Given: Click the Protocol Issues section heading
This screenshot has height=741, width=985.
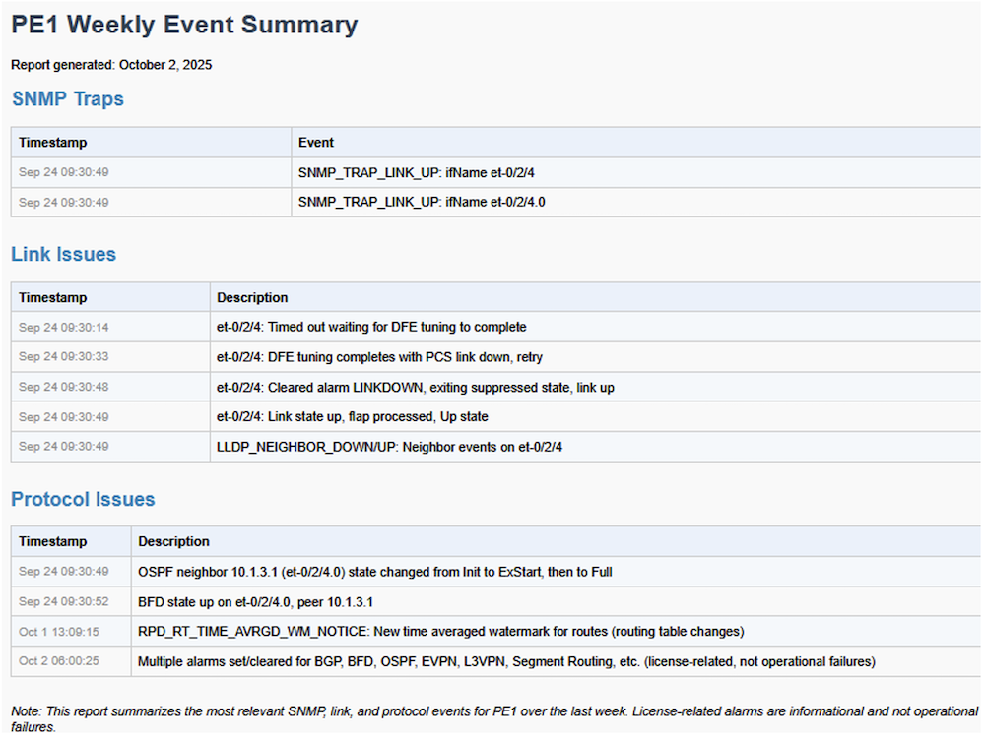Looking at the screenshot, I should [83, 500].
